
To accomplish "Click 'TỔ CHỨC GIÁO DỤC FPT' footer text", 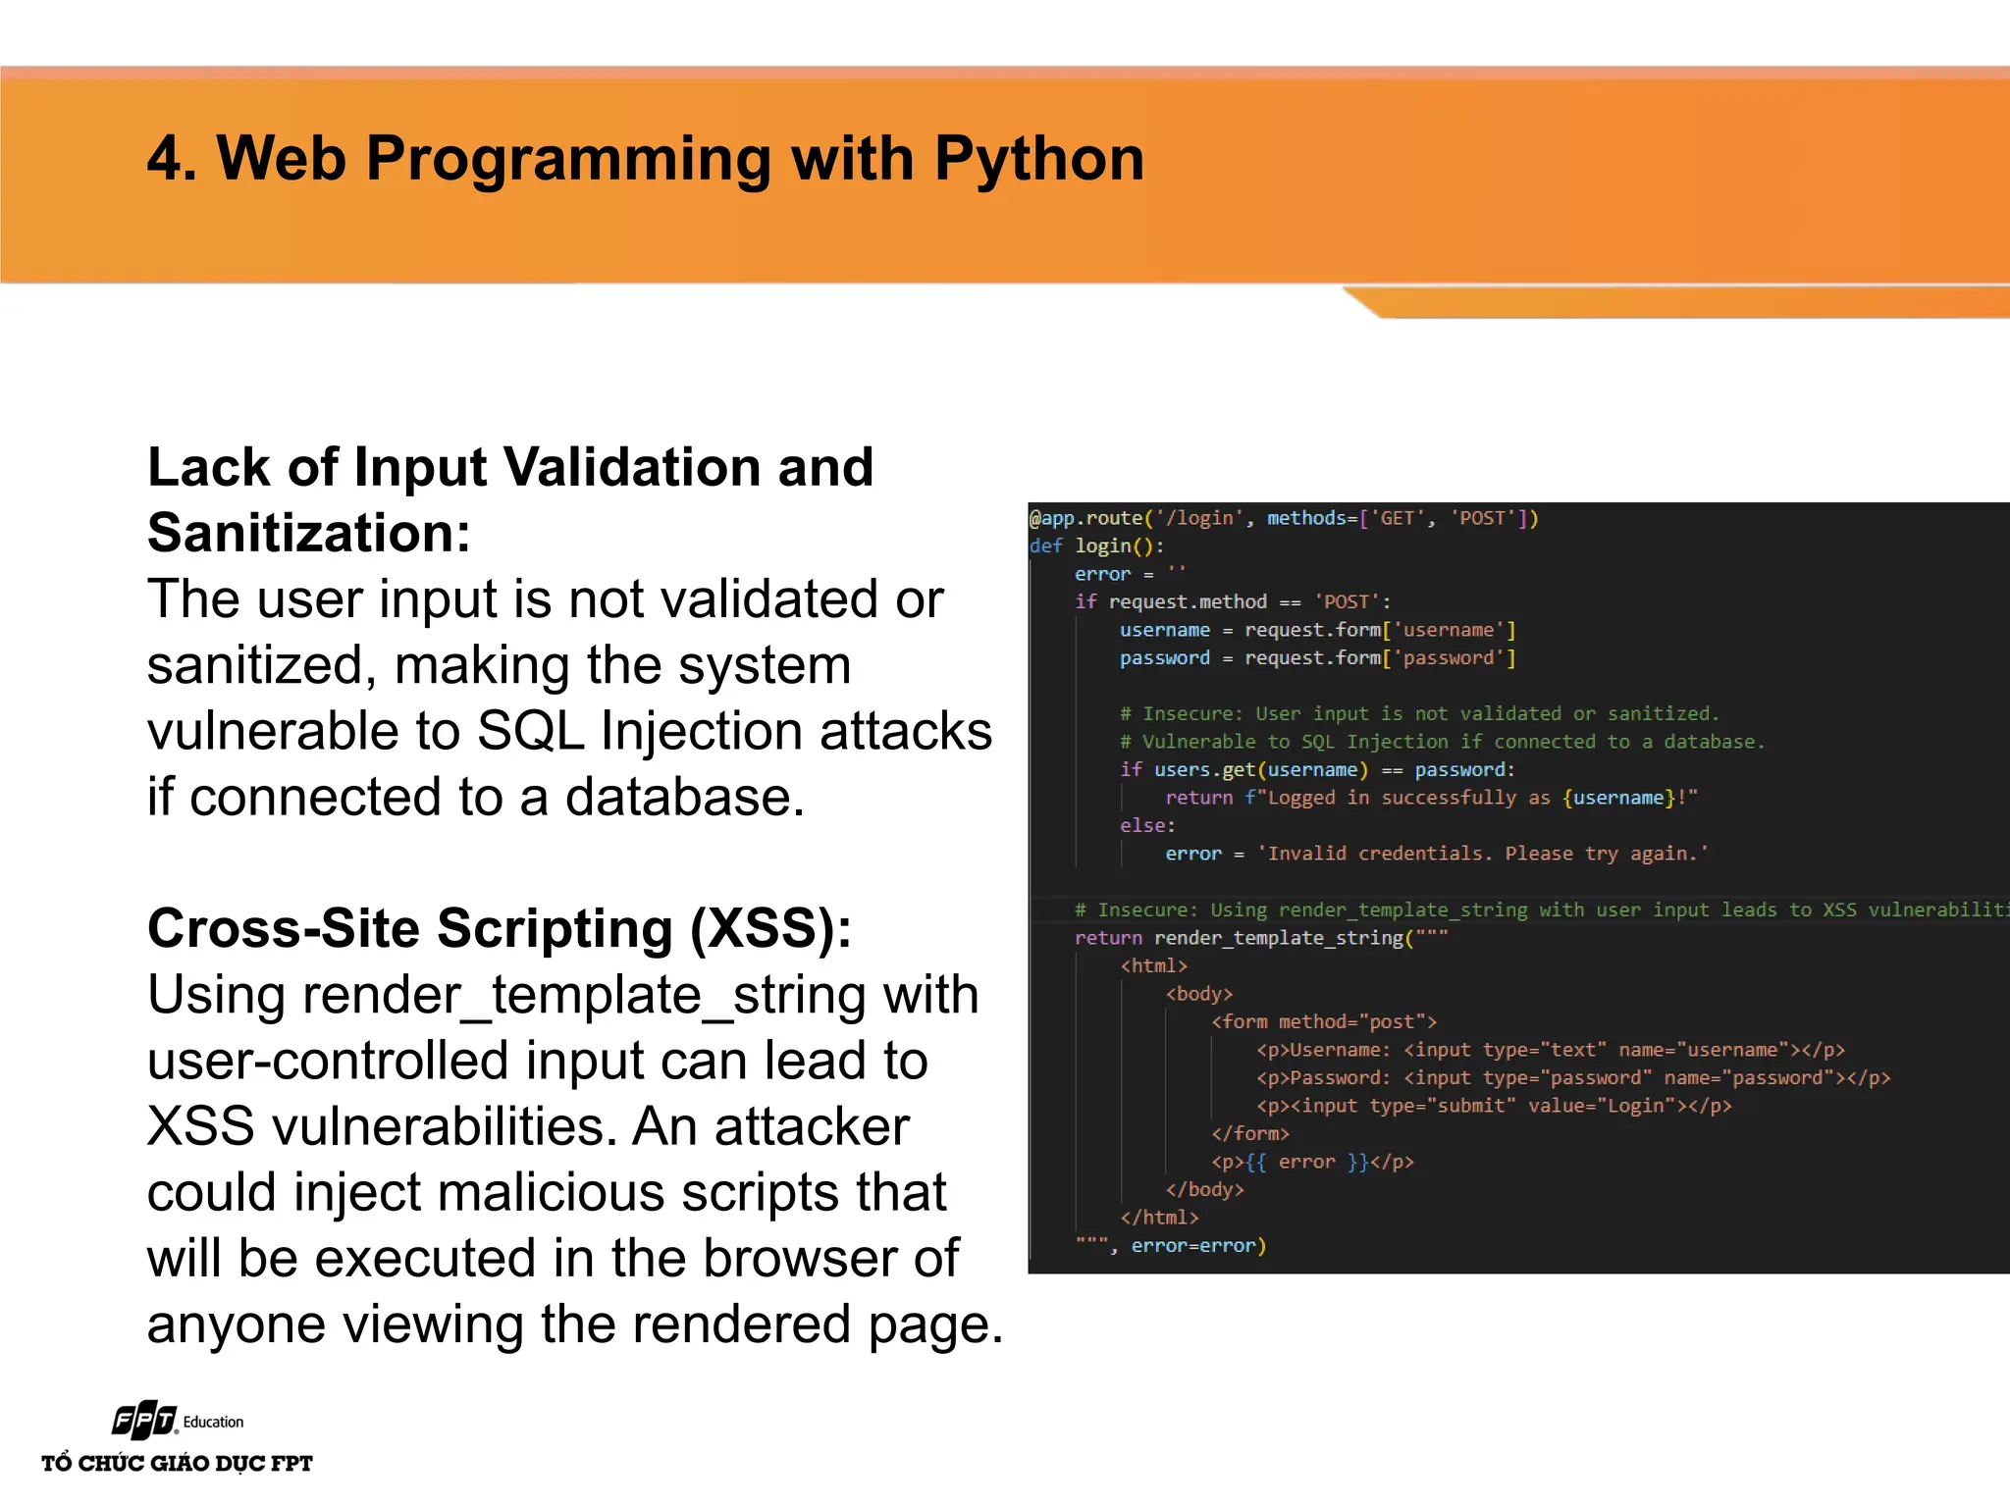I will pyautogui.click(x=177, y=1463).
